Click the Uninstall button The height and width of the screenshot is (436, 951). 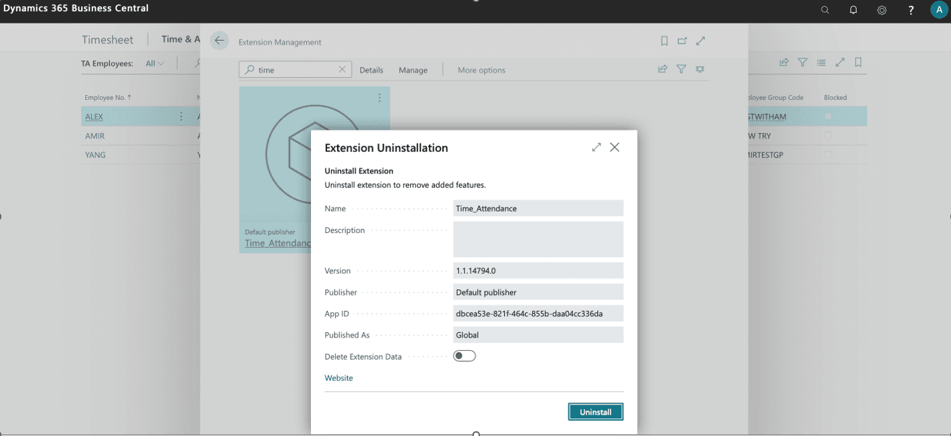click(595, 412)
